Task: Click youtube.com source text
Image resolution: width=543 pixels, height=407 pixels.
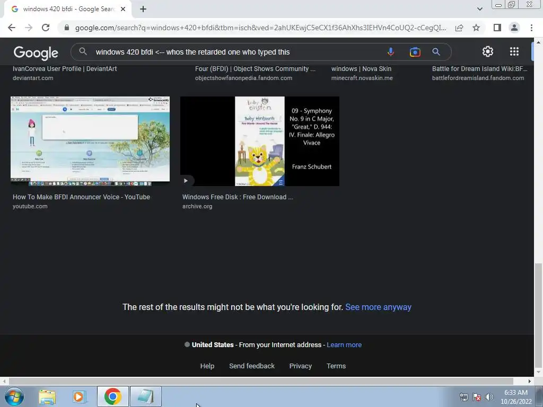Action: click(x=30, y=206)
